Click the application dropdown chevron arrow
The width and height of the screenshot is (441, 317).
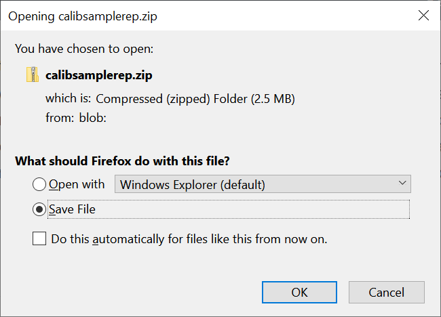[x=402, y=184]
